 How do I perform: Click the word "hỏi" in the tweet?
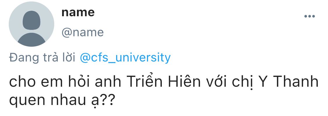[x=77, y=82]
